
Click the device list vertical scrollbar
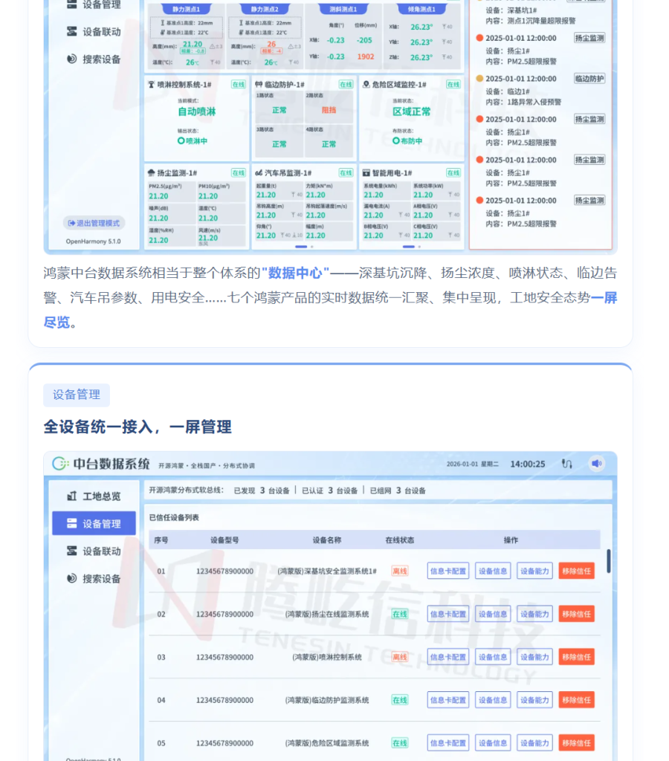click(x=608, y=561)
